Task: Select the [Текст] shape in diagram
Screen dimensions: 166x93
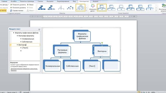Action: pos(92,66)
